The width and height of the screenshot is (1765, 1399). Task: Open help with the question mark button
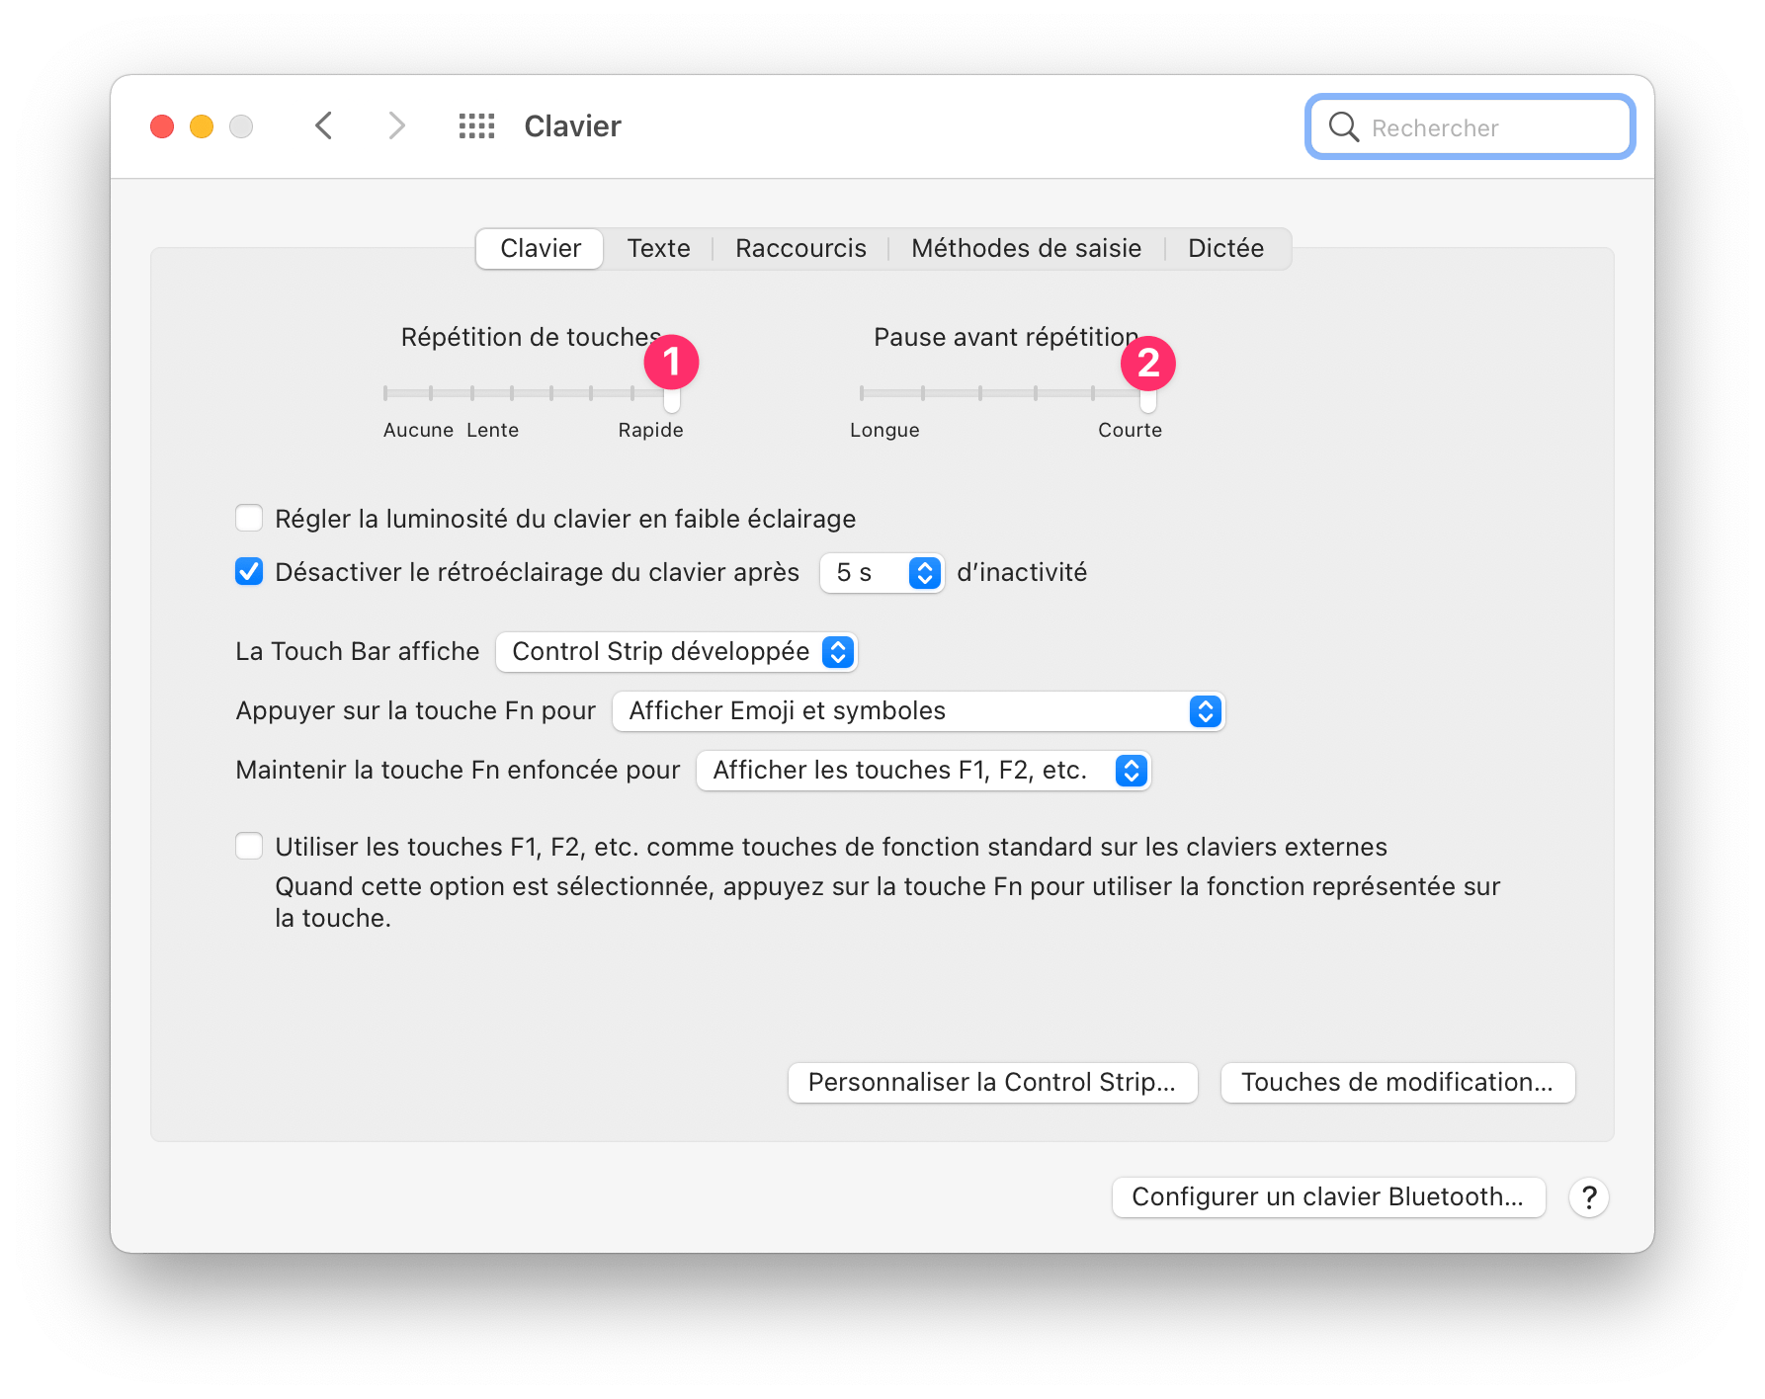point(1589,1197)
